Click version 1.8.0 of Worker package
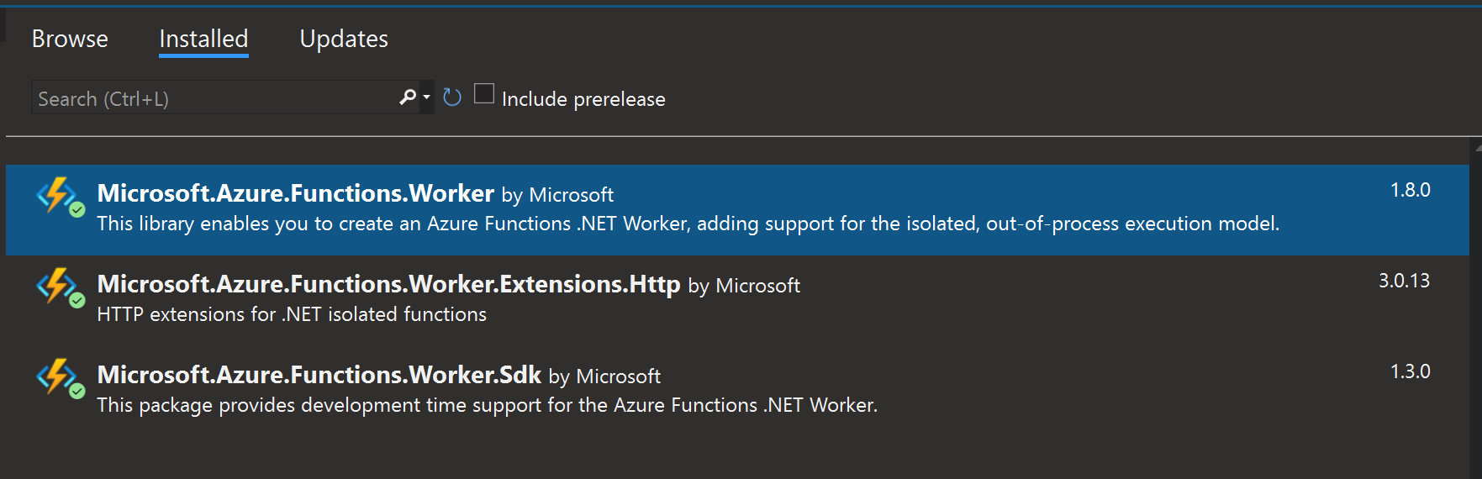The height and width of the screenshot is (479, 1482). pyautogui.click(x=1410, y=190)
